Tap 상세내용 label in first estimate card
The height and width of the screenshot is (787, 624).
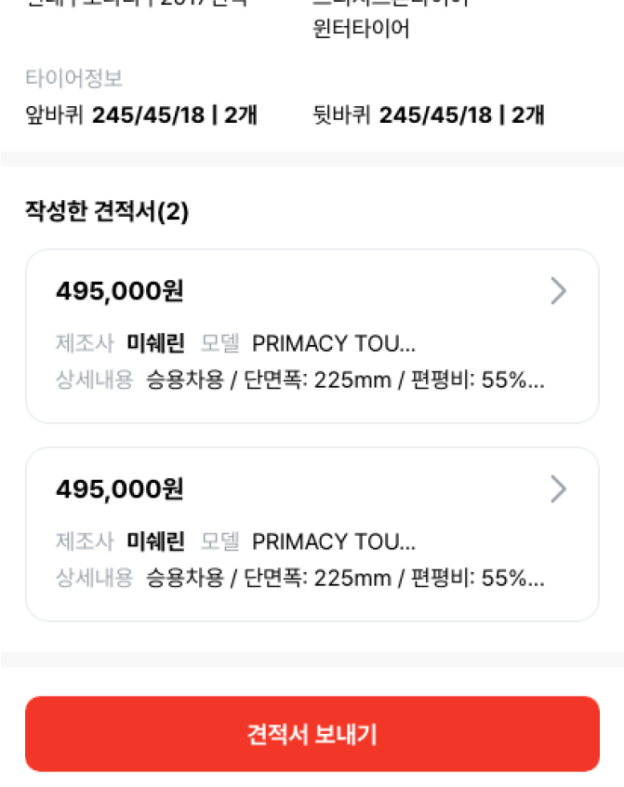pos(94,380)
